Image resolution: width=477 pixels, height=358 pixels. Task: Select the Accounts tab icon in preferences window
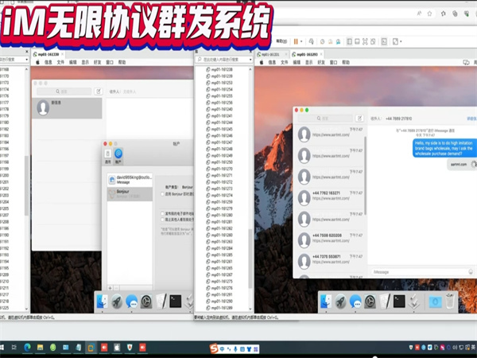pos(118,154)
